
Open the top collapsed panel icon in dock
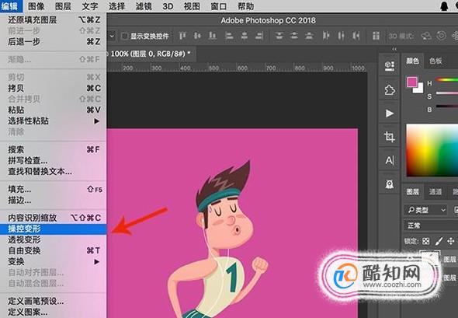[x=390, y=66]
